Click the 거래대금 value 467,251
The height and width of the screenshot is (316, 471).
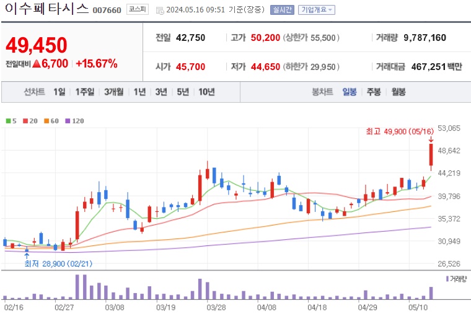428,66
